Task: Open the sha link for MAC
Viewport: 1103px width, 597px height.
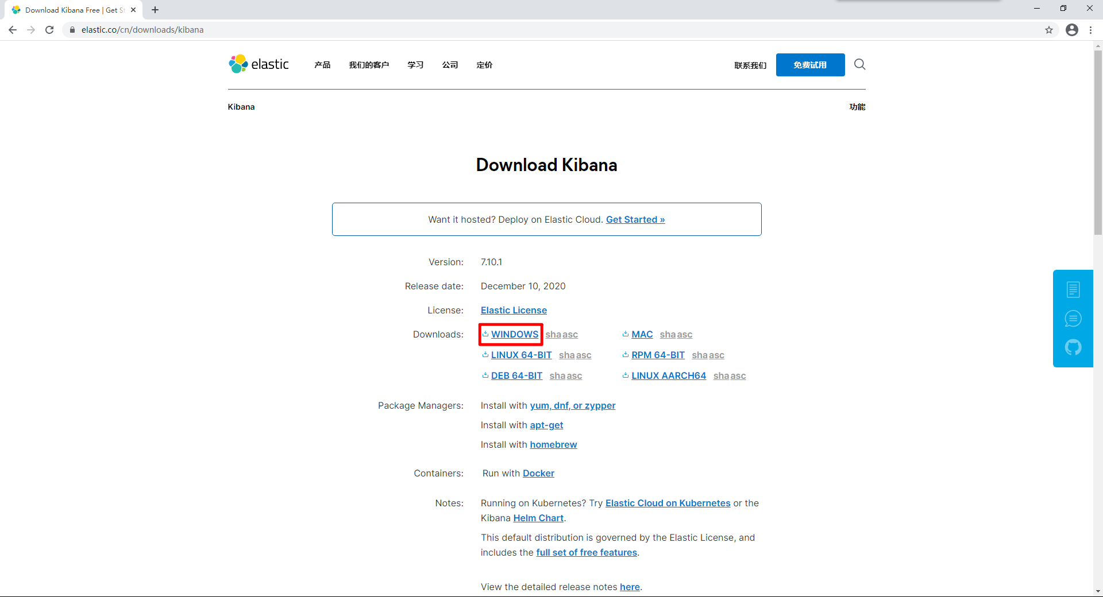Action: [668, 334]
